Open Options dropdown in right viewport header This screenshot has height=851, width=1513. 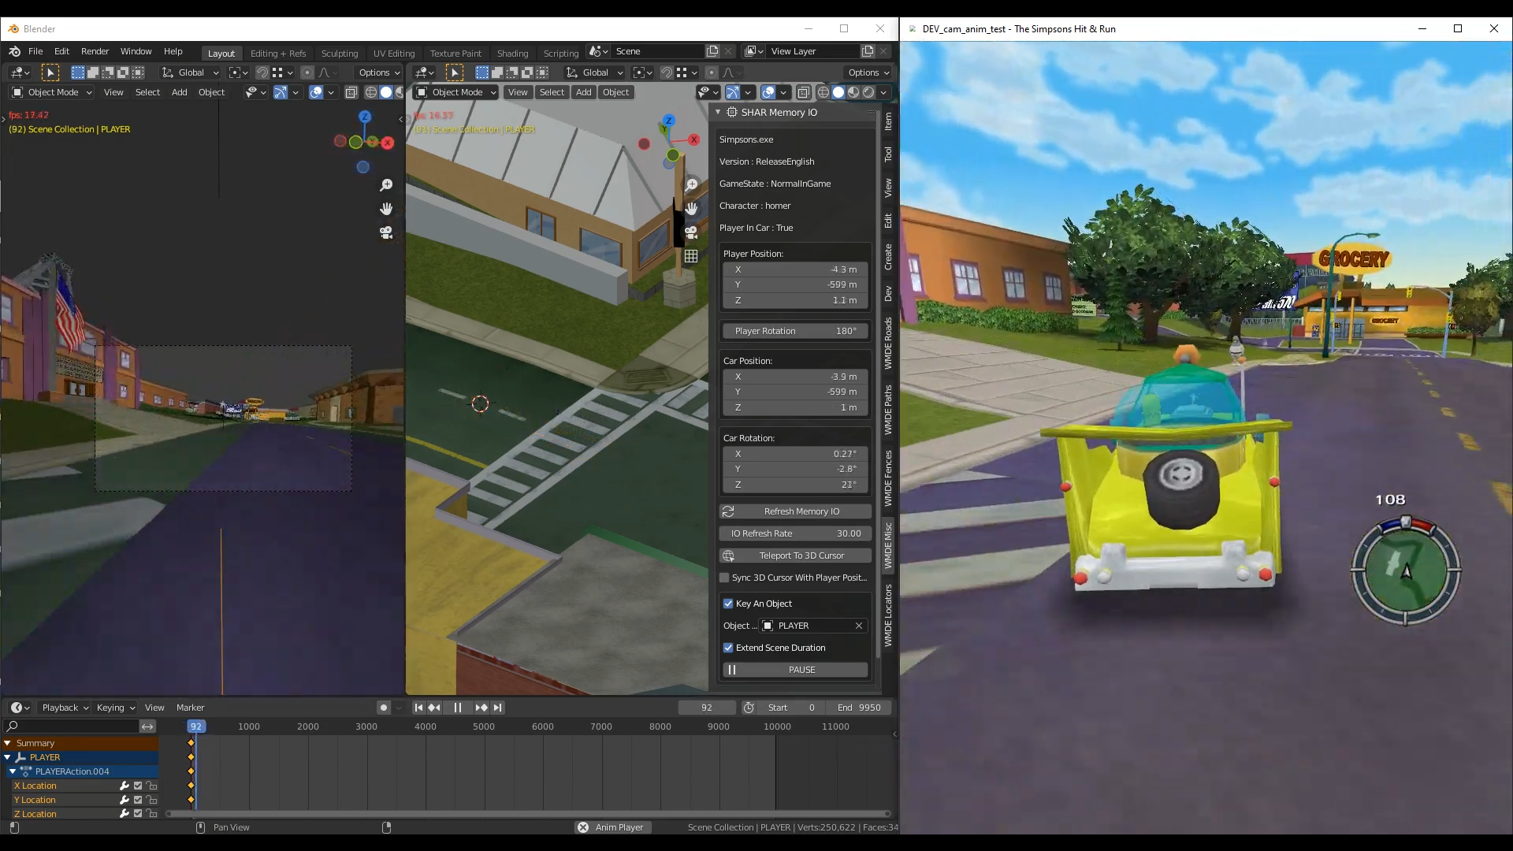pyautogui.click(x=868, y=72)
